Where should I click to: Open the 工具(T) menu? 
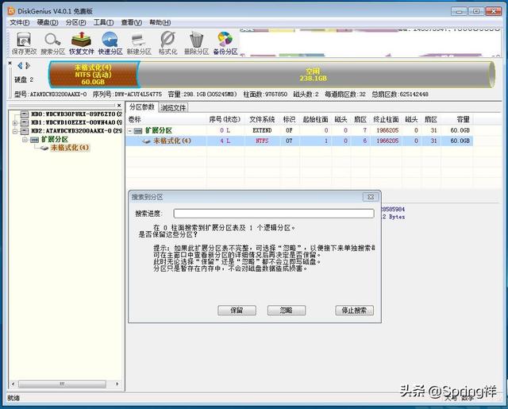pos(103,22)
